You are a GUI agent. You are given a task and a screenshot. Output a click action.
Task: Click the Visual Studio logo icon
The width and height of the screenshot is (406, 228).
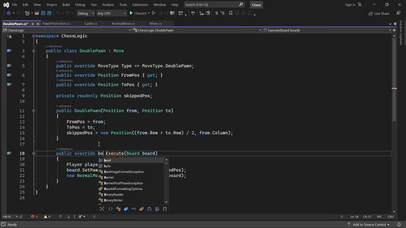(x=6, y=4)
